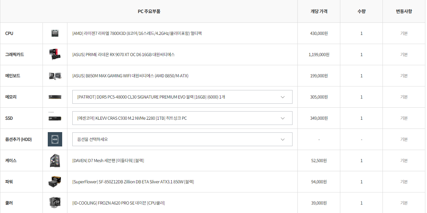Open the Ryzen 7800X3D product link
This screenshot has width=427, height=213.
[137, 33]
